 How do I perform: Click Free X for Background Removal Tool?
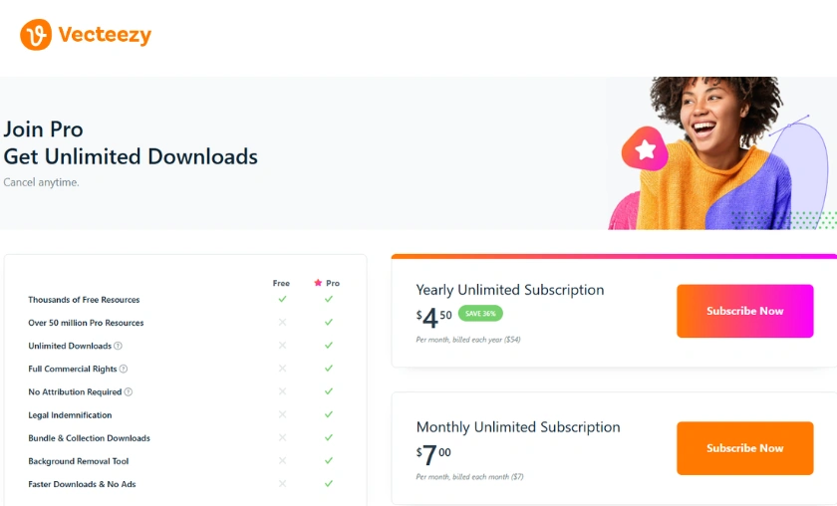pos(282,460)
